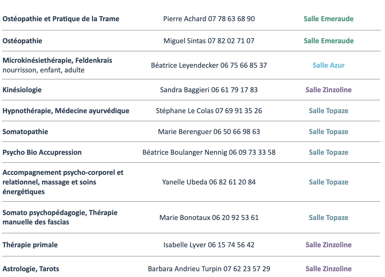The image size is (385, 277).
Task: Click the Microkinésiethérapie, Feldenkrais heading
Action: click(57, 61)
